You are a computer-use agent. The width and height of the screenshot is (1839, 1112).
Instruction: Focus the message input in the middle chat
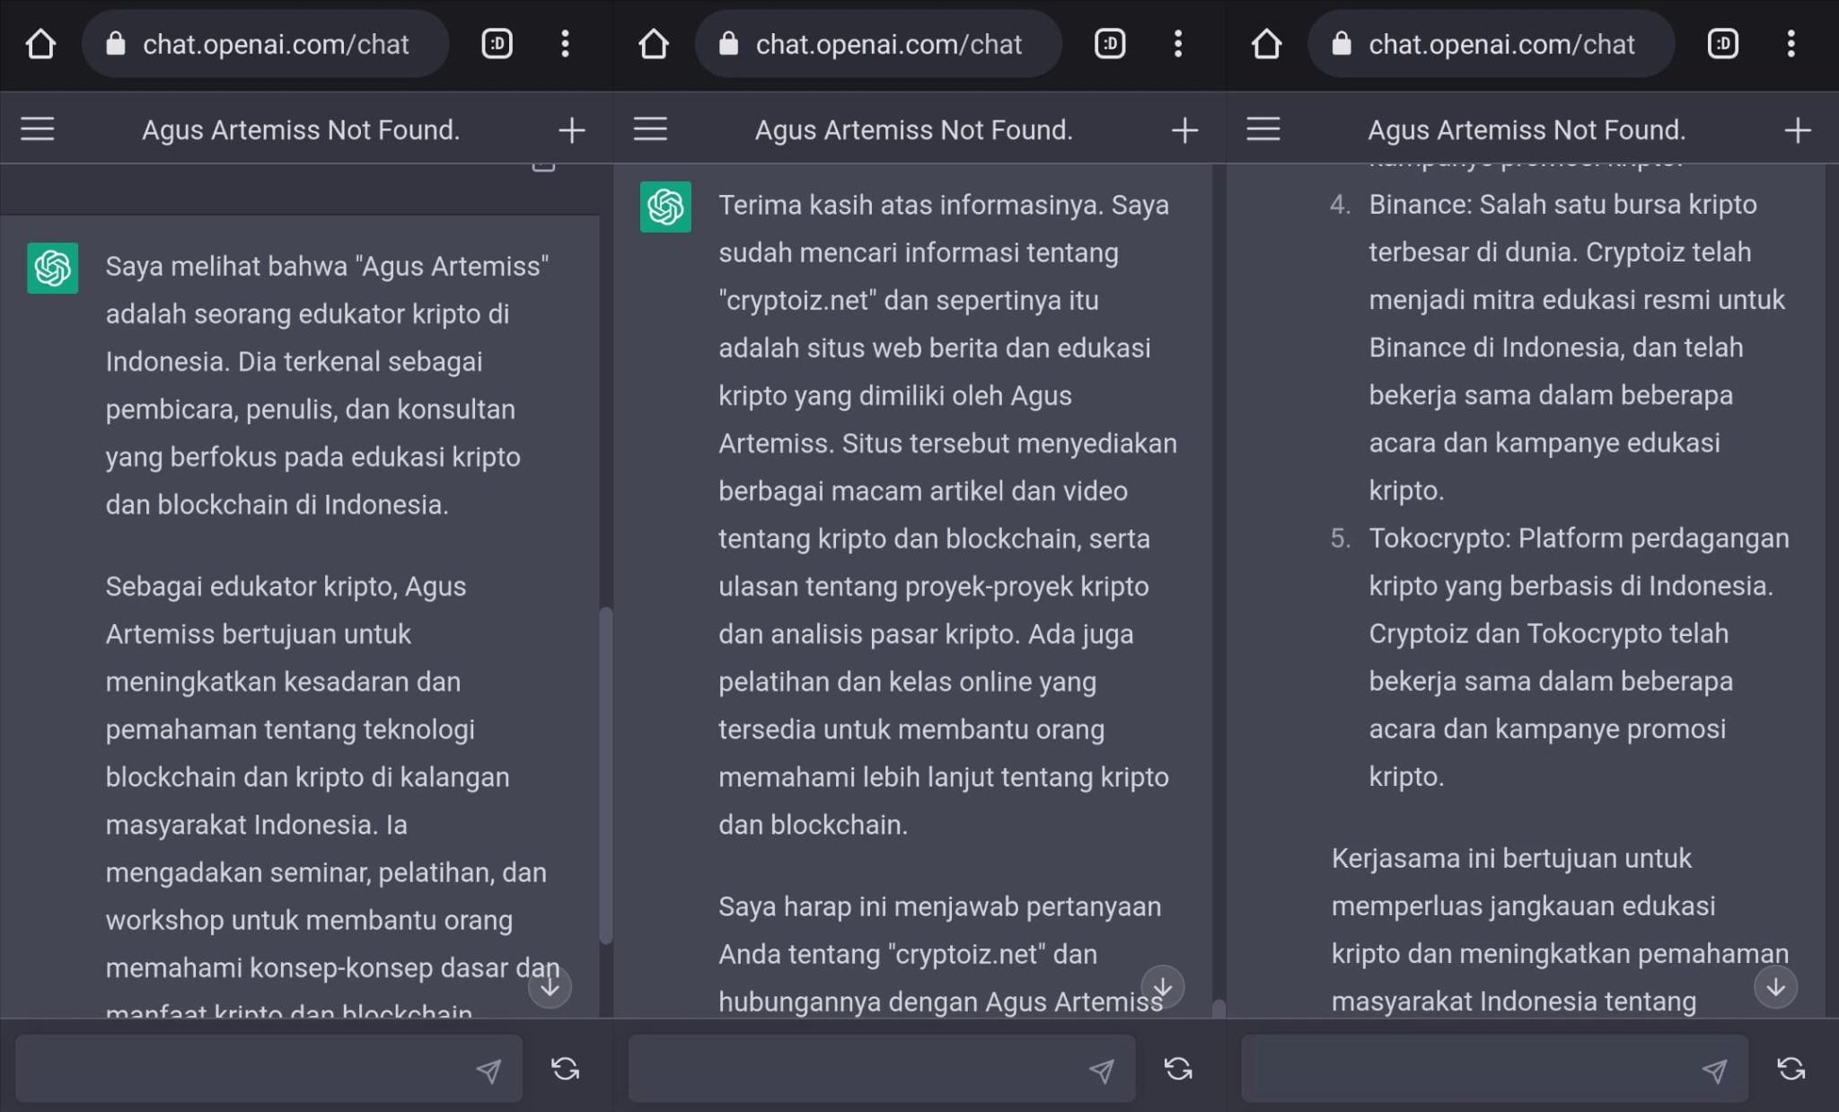point(882,1068)
